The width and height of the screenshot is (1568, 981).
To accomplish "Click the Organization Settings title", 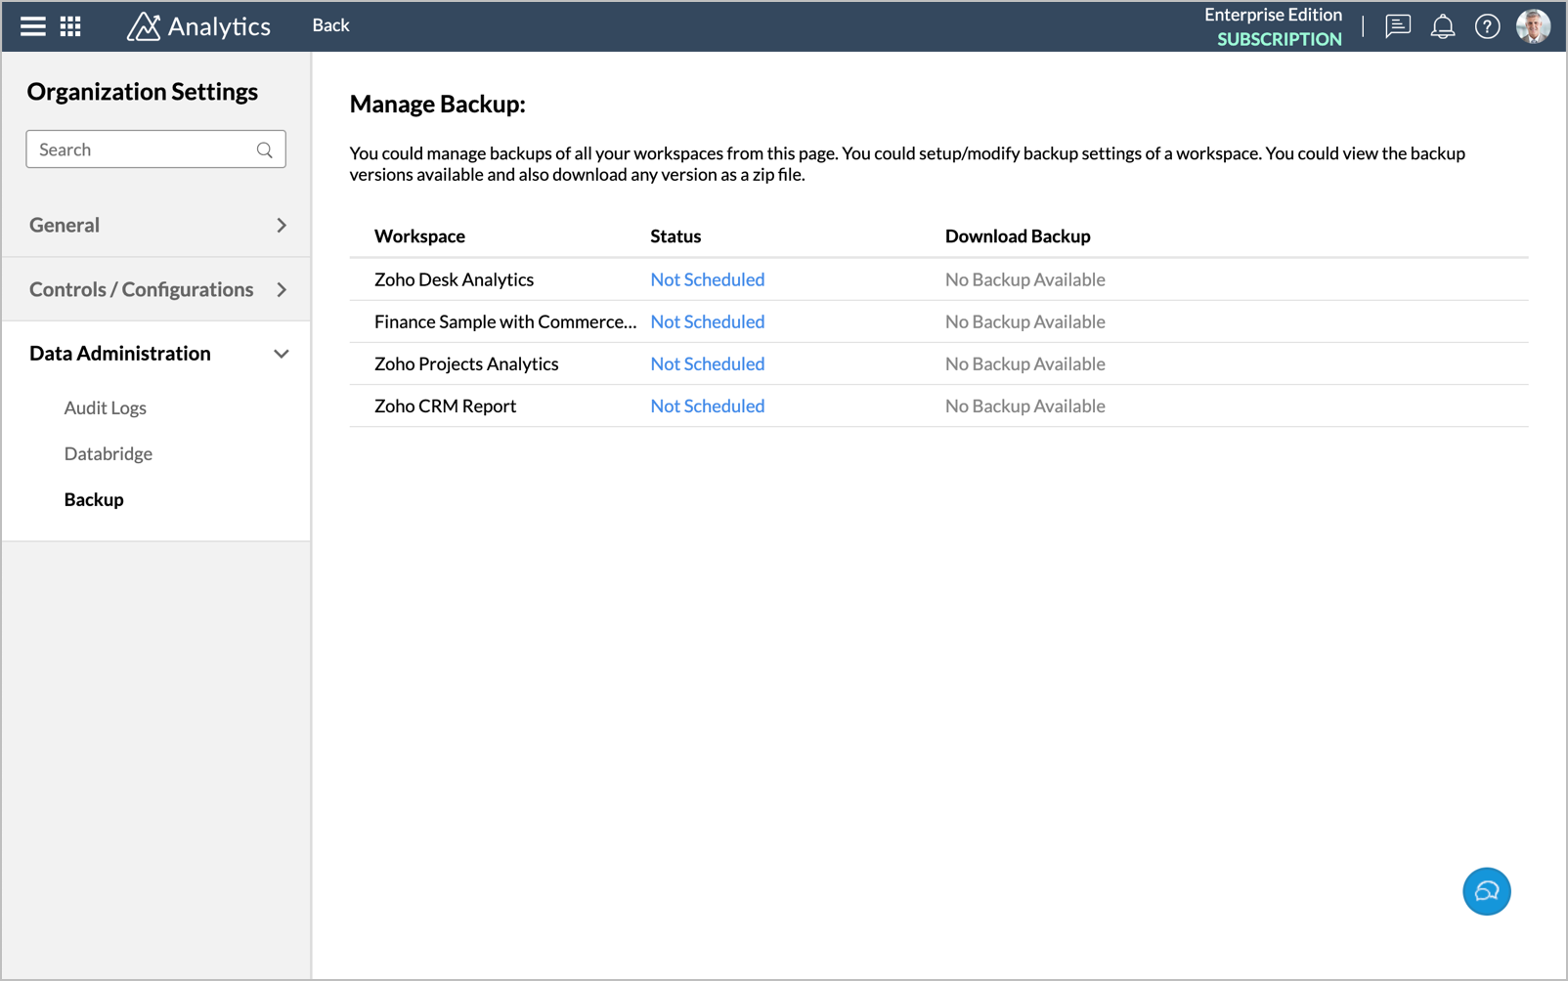I will [x=143, y=91].
